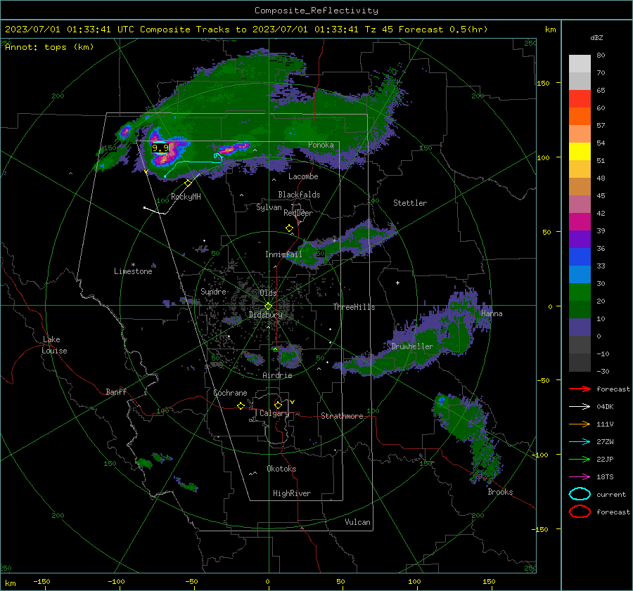Click the Blackfalds city label
This screenshot has height=591, width=633.
tap(299, 195)
